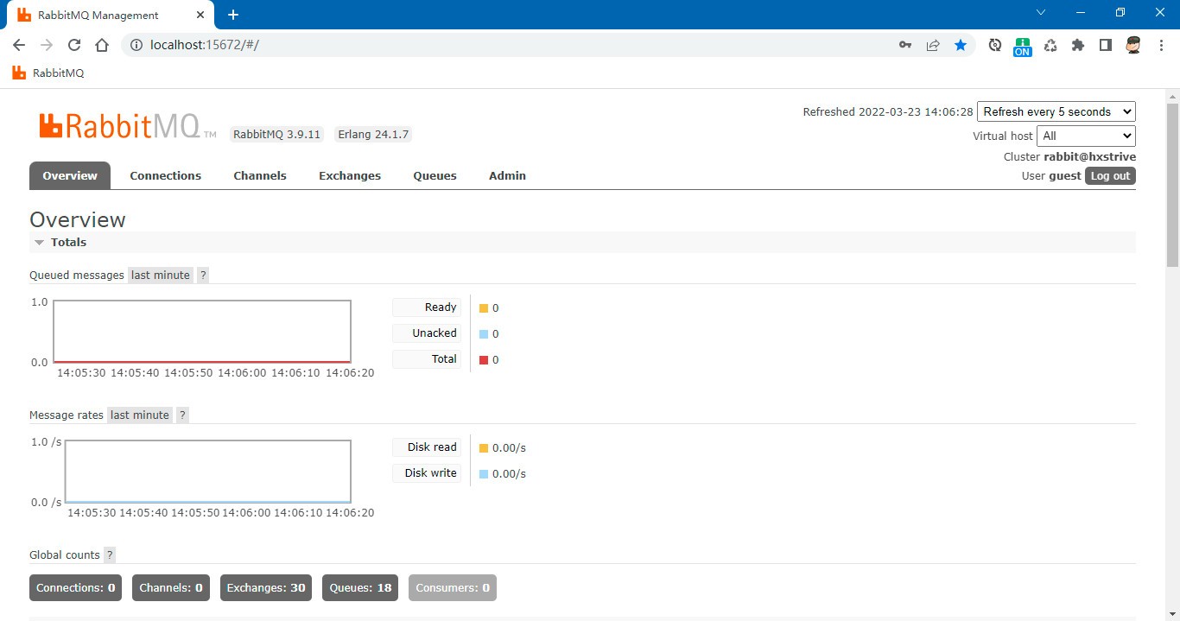Open help for Global counts
Screen dimensions: 1180x621
pyautogui.click(x=110, y=554)
